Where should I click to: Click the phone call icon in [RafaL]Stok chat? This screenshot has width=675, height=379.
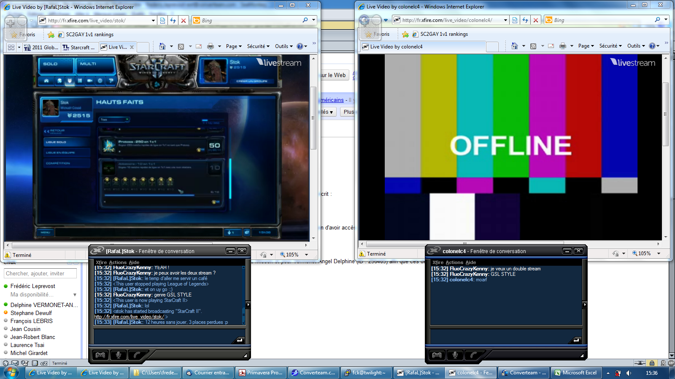[136, 355]
